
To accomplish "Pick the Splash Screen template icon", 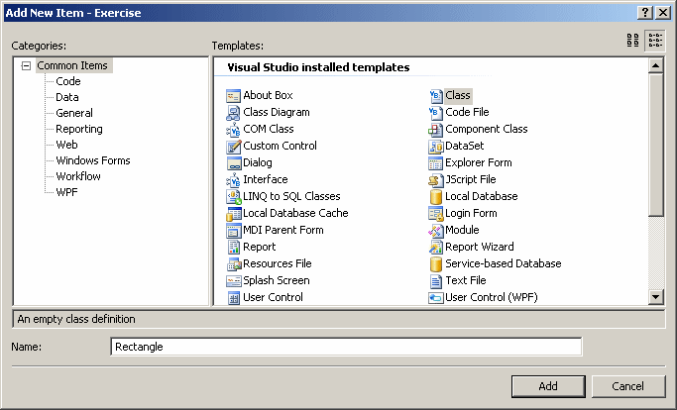I will coord(233,280).
